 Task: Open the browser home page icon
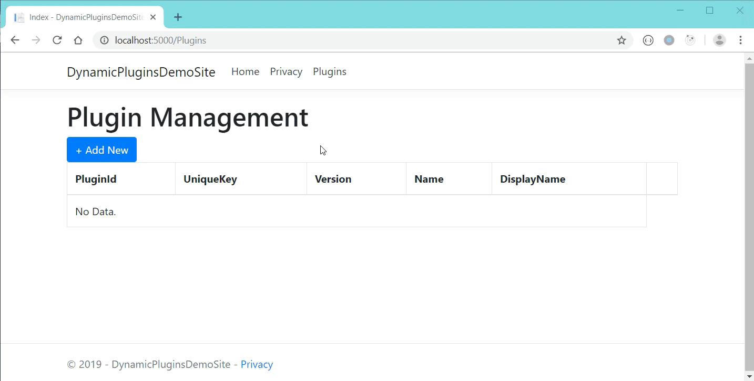[x=78, y=40]
